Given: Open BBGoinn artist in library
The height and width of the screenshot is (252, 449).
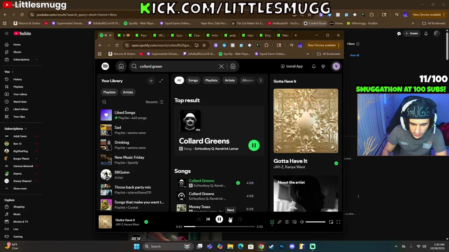Looking at the screenshot, I should click(x=133, y=175).
